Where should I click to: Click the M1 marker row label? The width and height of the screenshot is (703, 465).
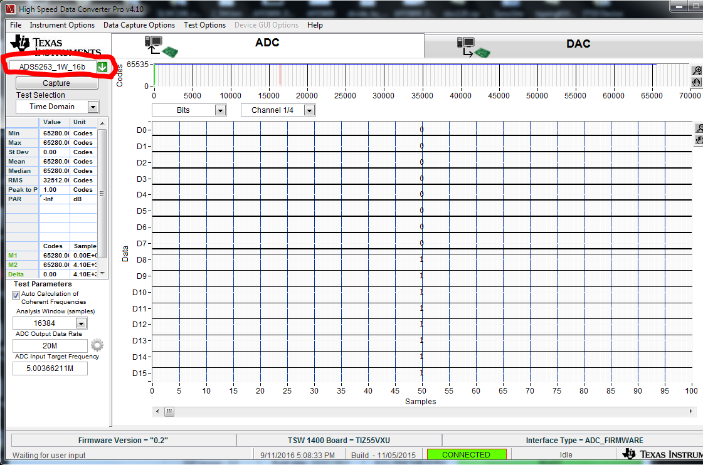pyautogui.click(x=23, y=255)
